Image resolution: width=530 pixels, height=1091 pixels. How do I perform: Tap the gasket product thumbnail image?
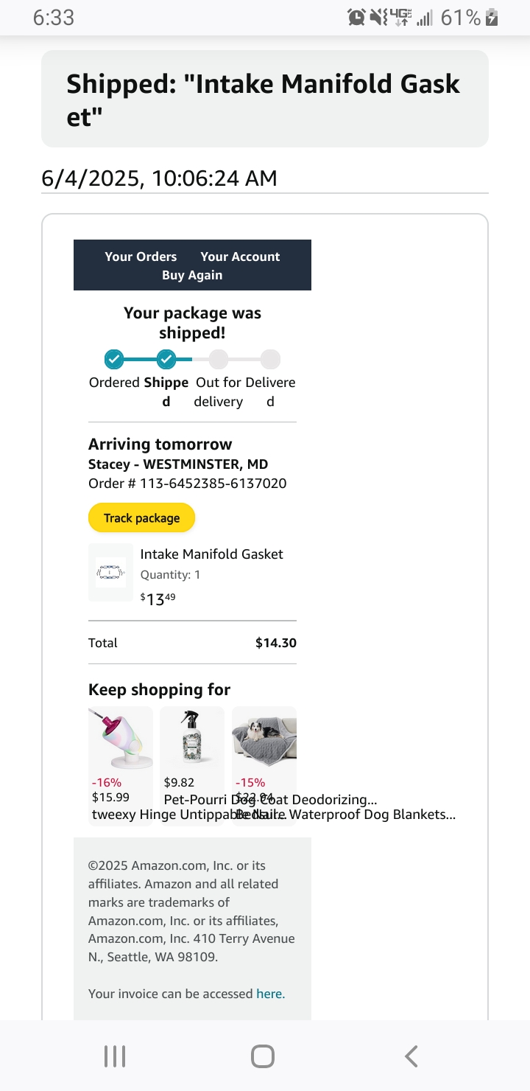click(x=110, y=572)
